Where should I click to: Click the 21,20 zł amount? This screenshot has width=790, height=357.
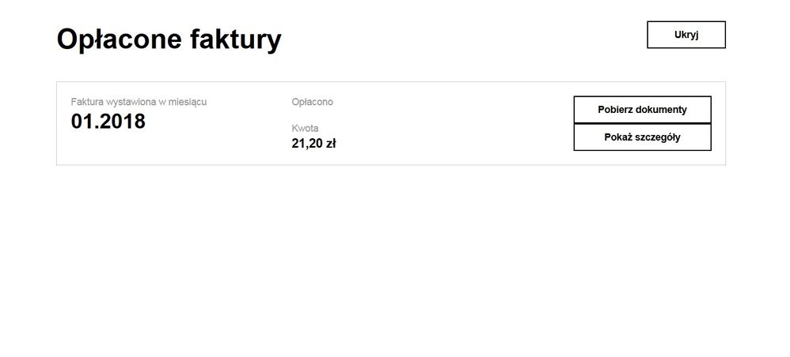pos(313,143)
